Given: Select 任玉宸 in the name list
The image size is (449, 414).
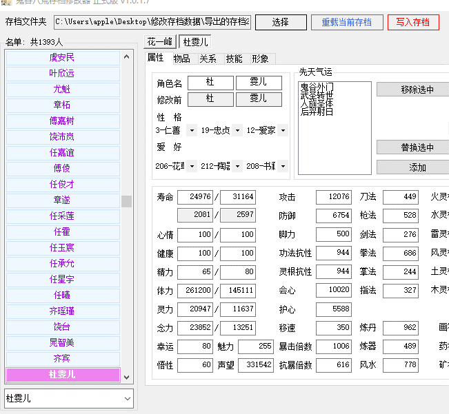Looking at the screenshot, I should pyautogui.click(x=63, y=247).
